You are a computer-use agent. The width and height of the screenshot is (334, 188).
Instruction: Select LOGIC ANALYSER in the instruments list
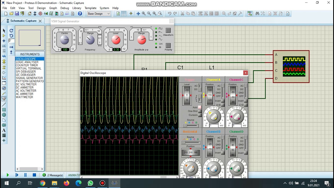30,62
